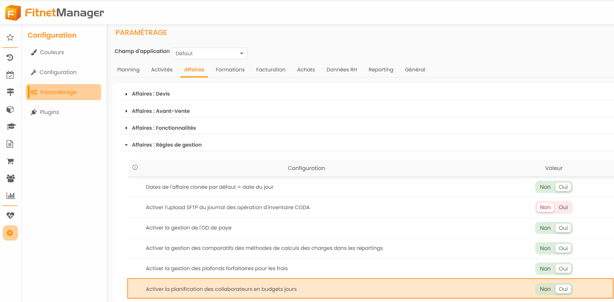Click the shopping cart icon
This screenshot has width=614, height=302.
pyautogui.click(x=10, y=161)
